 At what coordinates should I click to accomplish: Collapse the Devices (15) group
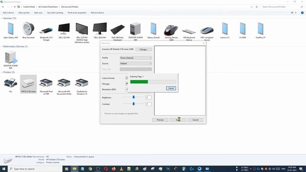point(2,18)
